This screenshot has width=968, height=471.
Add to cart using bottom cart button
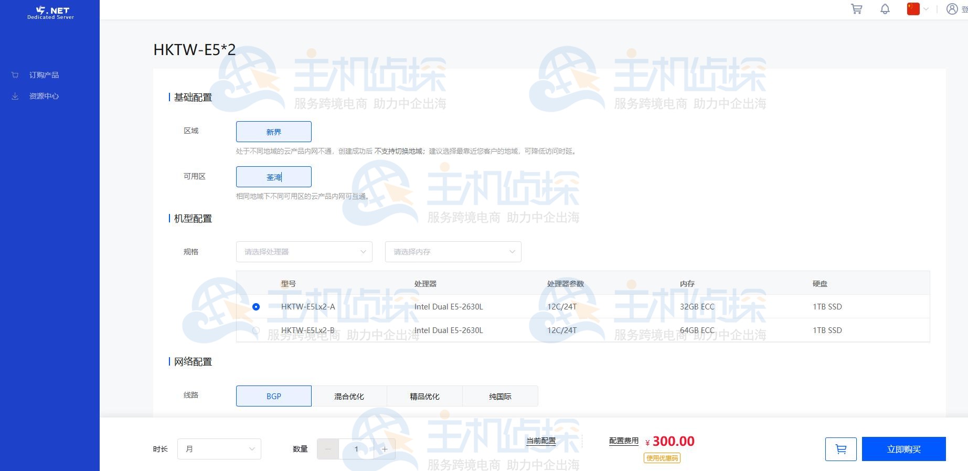point(841,449)
